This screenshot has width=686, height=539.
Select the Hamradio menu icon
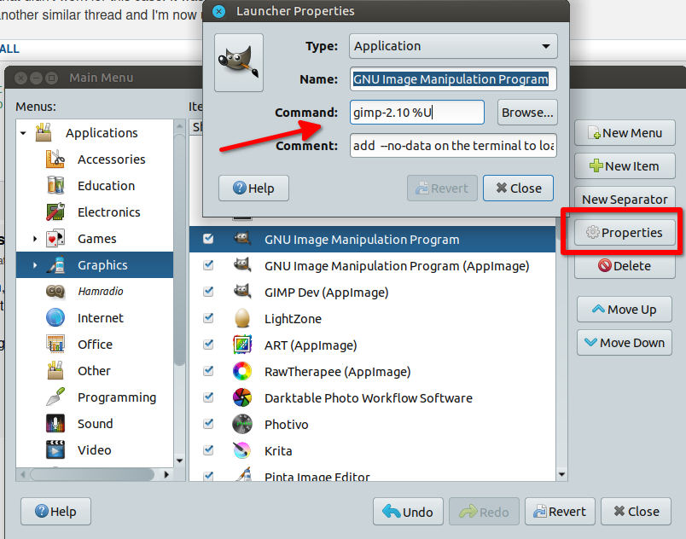point(55,292)
